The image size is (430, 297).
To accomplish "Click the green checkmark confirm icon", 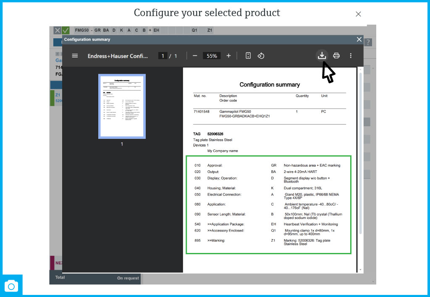I will (x=66, y=30).
